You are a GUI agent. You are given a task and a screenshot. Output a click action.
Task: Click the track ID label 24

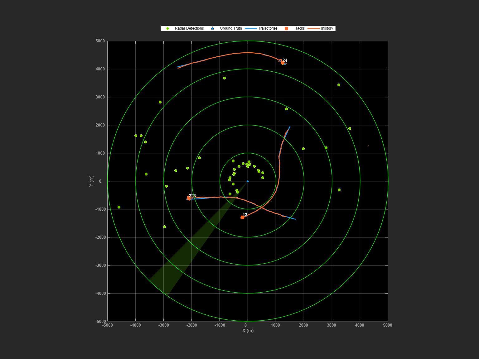[x=285, y=60]
